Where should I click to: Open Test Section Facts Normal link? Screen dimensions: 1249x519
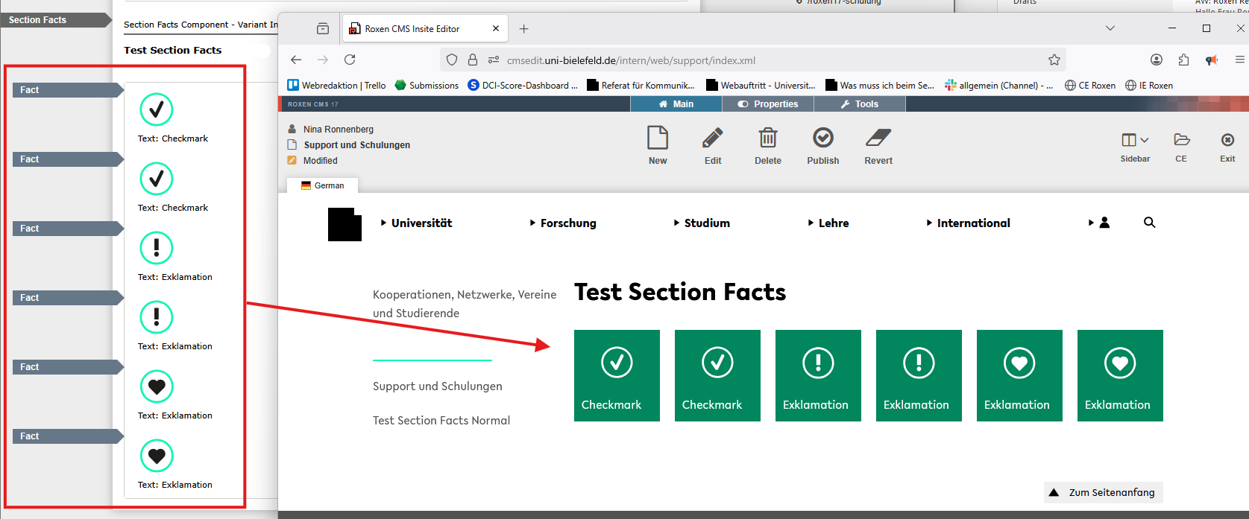441,421
